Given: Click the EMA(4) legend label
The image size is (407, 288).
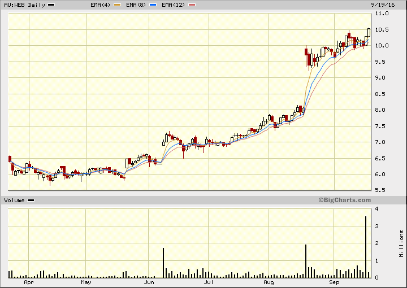Looking at the screenshot, I should point(100,5).
